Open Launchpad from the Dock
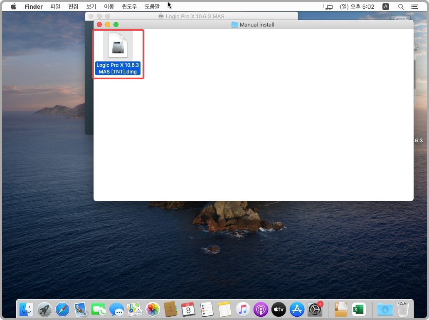The height and width of the screenshot is (320, 429). [44, 310]
